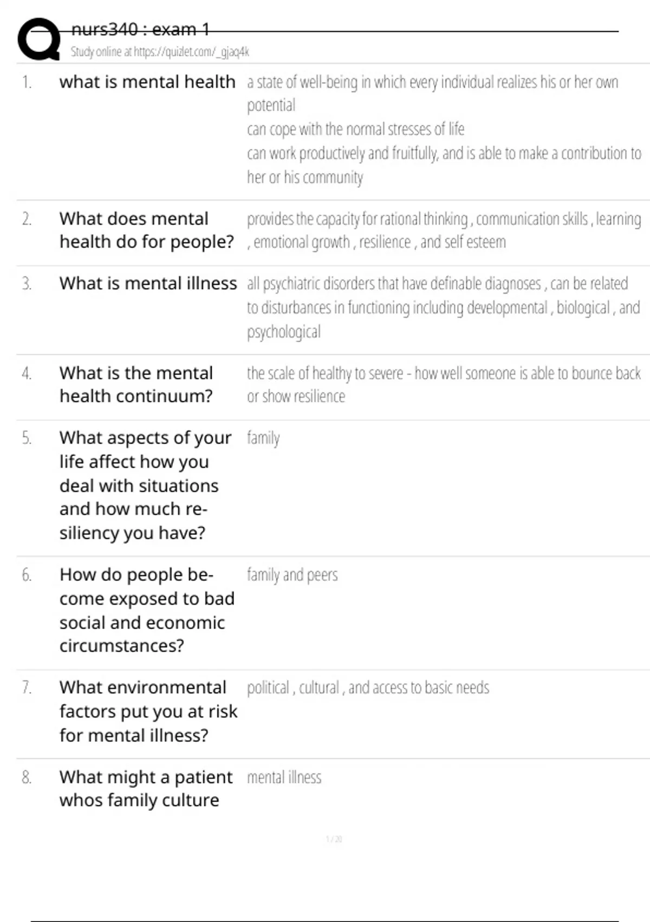
Task: Select 'What is the mental health continuum?'
Action: pos(136,385)
